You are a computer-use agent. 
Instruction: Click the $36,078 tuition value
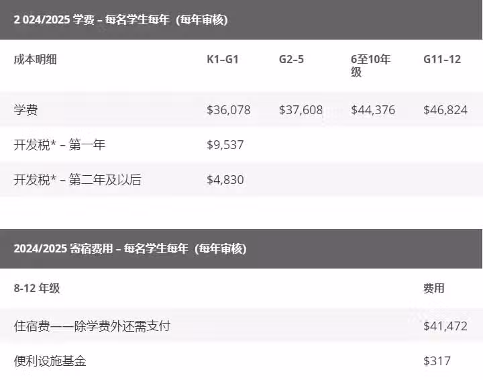pos(229,110)
